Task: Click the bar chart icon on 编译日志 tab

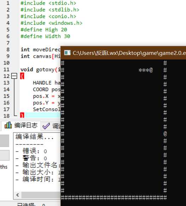Action: tap(8, 125)
